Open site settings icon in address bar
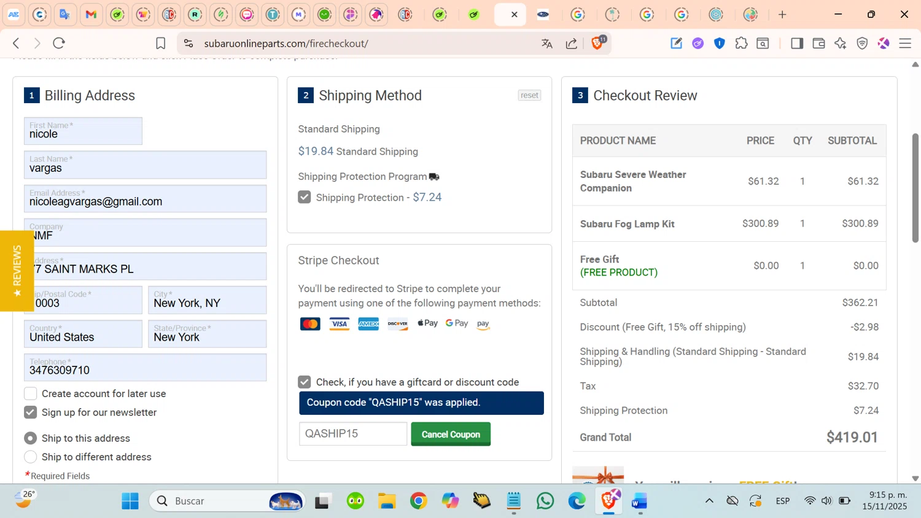The image size is (921, 518). 188,43
